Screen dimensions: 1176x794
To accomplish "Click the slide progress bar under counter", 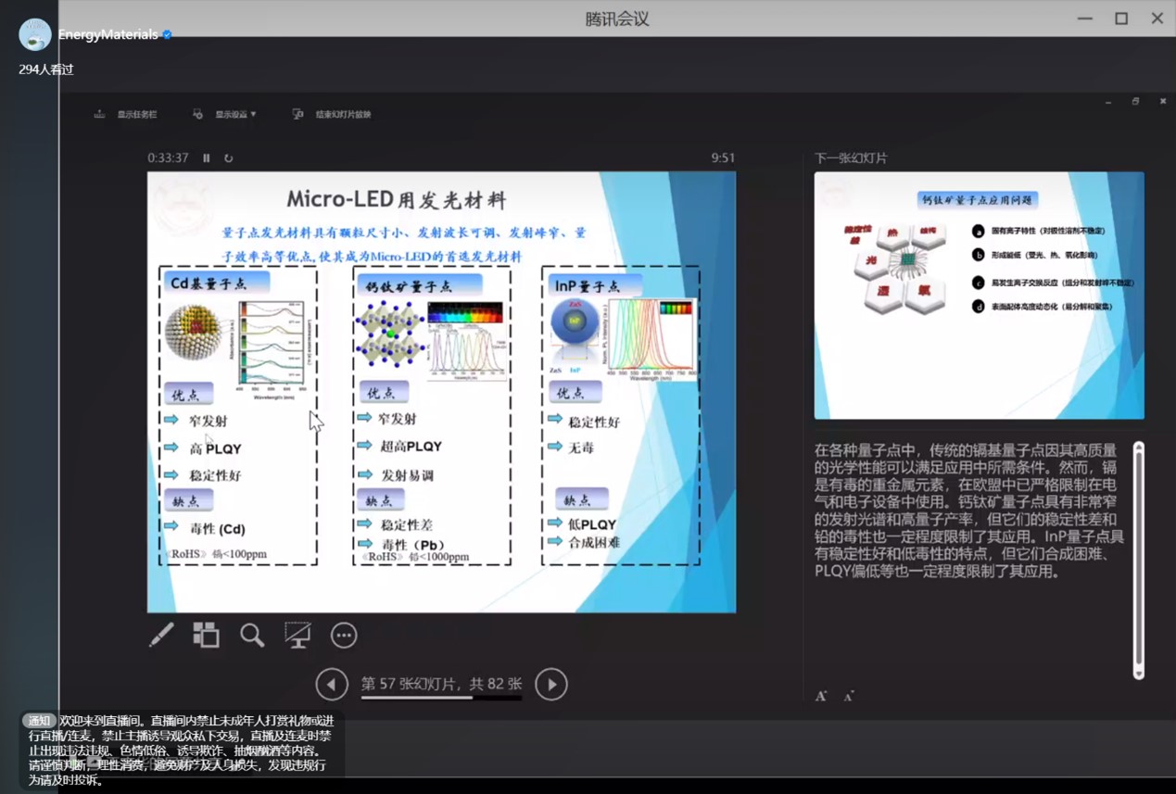I will click(x=441, y=698).
